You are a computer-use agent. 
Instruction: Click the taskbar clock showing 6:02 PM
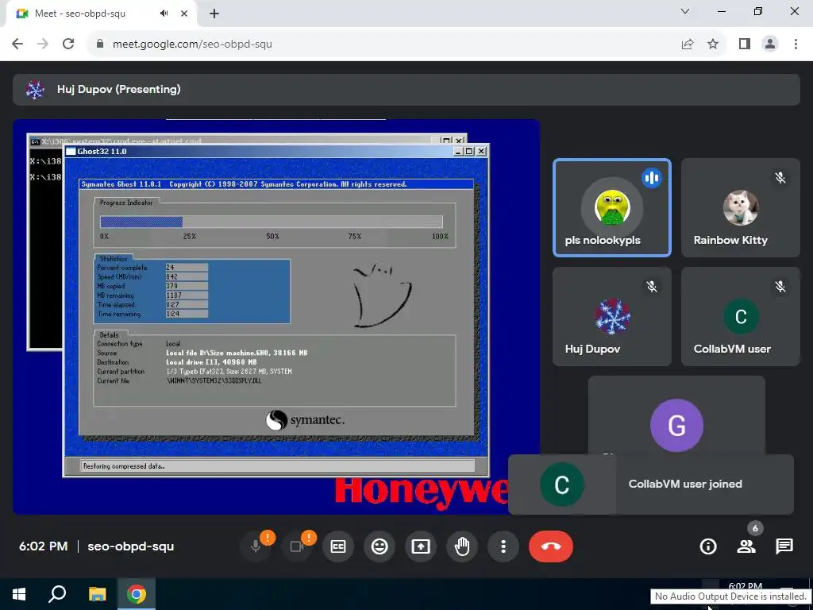pos(745,586)
